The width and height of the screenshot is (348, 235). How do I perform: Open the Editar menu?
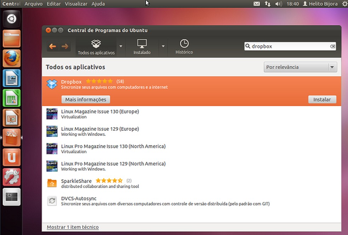[x=54, y=4]
